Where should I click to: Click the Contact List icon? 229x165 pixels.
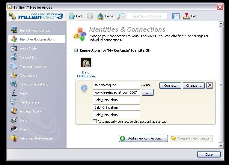point(14,57)
